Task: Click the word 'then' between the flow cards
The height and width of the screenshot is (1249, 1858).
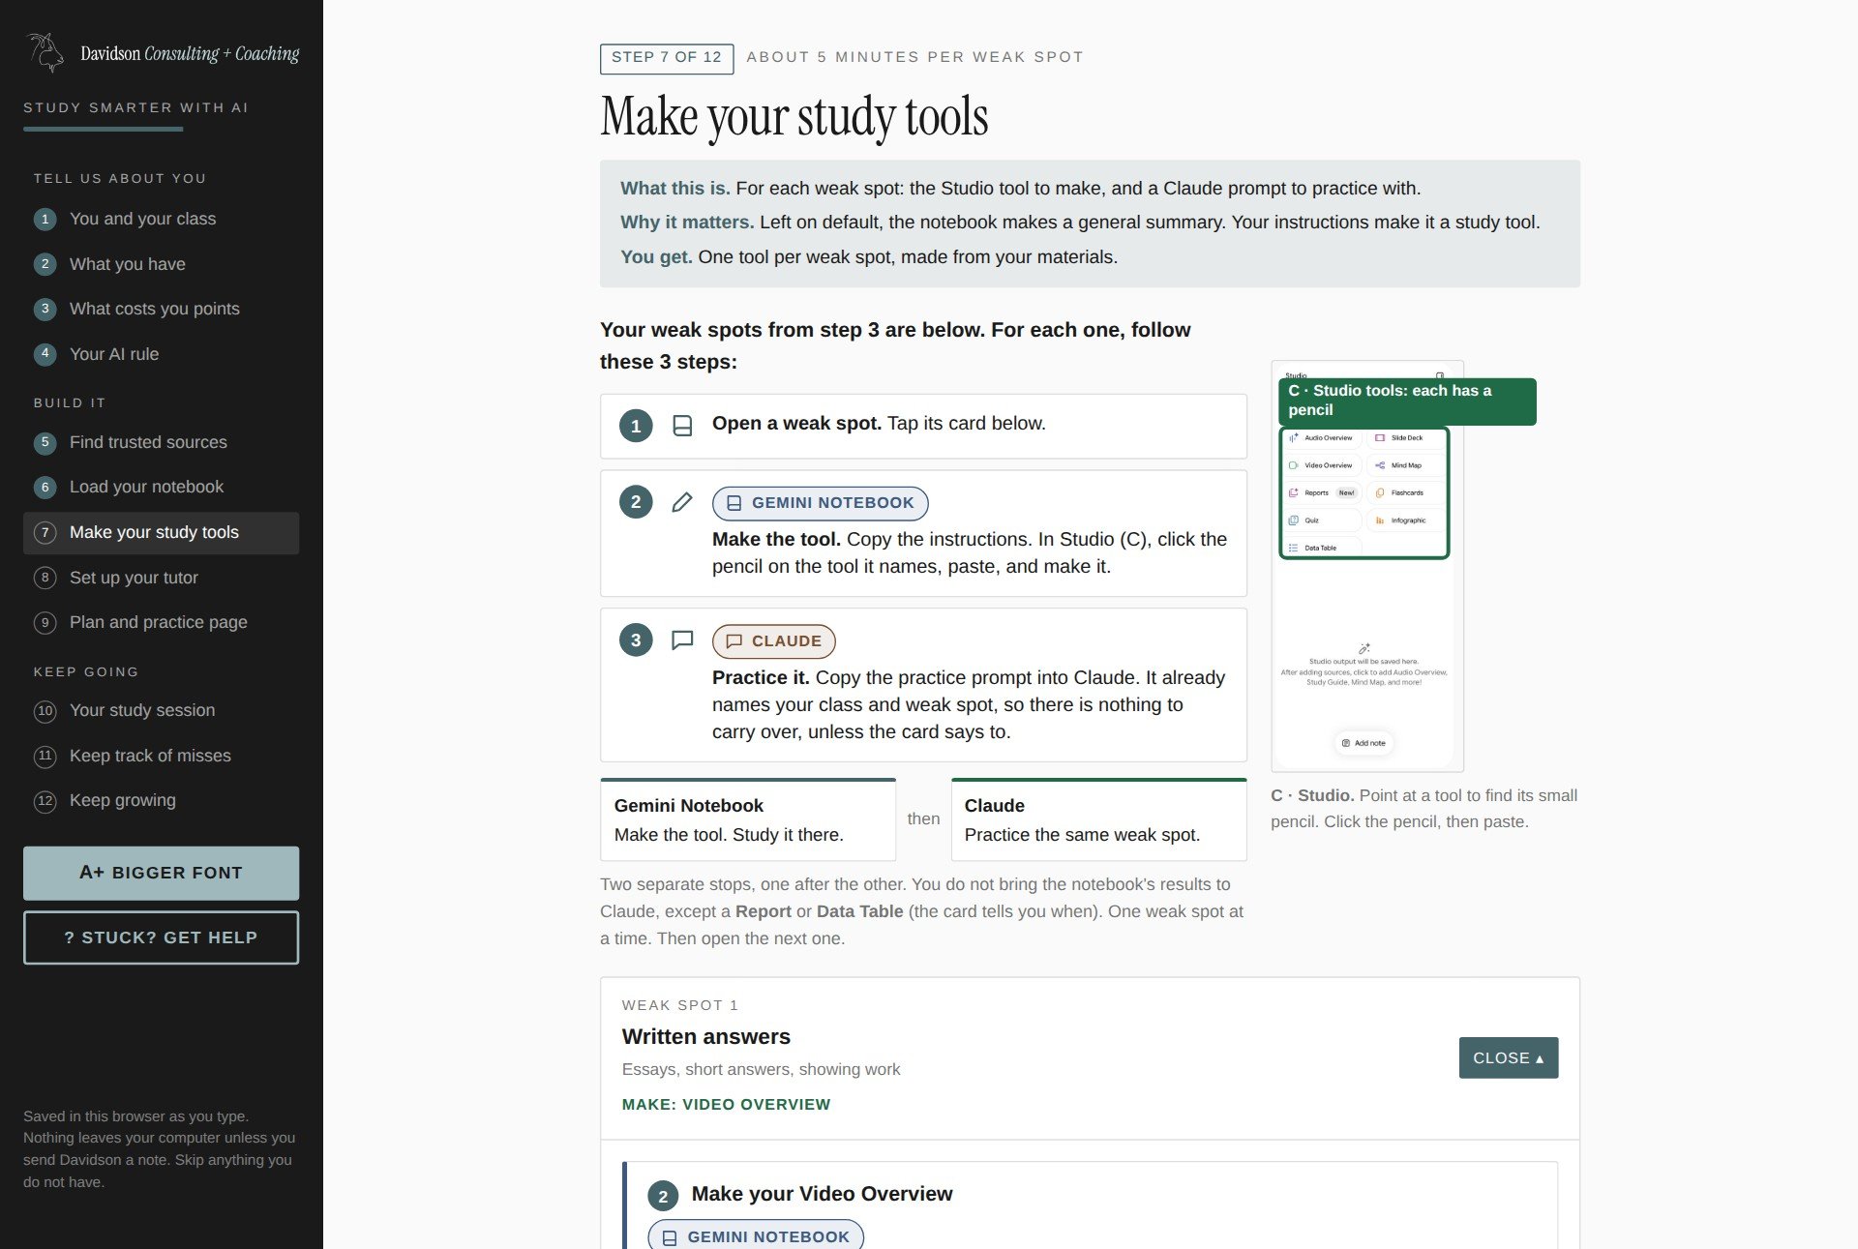Action: pyautogui.click(x=923, y=819)
